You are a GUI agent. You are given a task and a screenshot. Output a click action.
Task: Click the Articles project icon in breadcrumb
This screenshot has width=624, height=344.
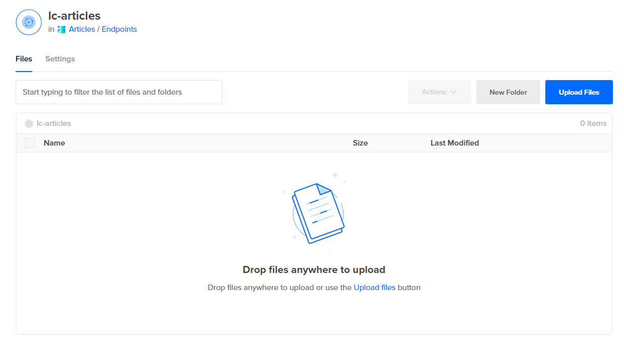(x=62, y=30)
